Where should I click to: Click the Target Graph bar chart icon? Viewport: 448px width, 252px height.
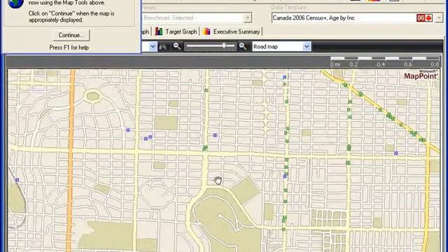[159, 31]
